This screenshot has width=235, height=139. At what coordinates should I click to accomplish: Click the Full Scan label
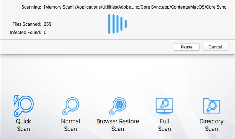click(x=164, y=125)
